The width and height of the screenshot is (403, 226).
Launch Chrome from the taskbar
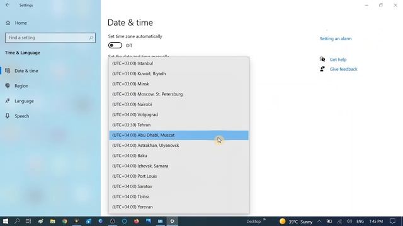pos(64,221)
